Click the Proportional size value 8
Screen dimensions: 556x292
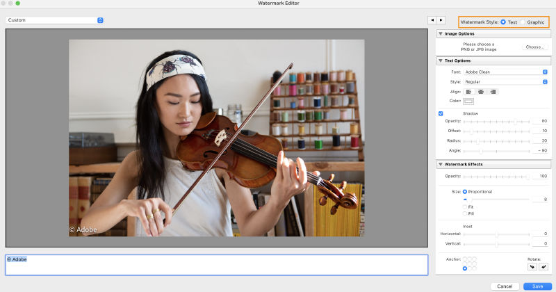[540, 199]
